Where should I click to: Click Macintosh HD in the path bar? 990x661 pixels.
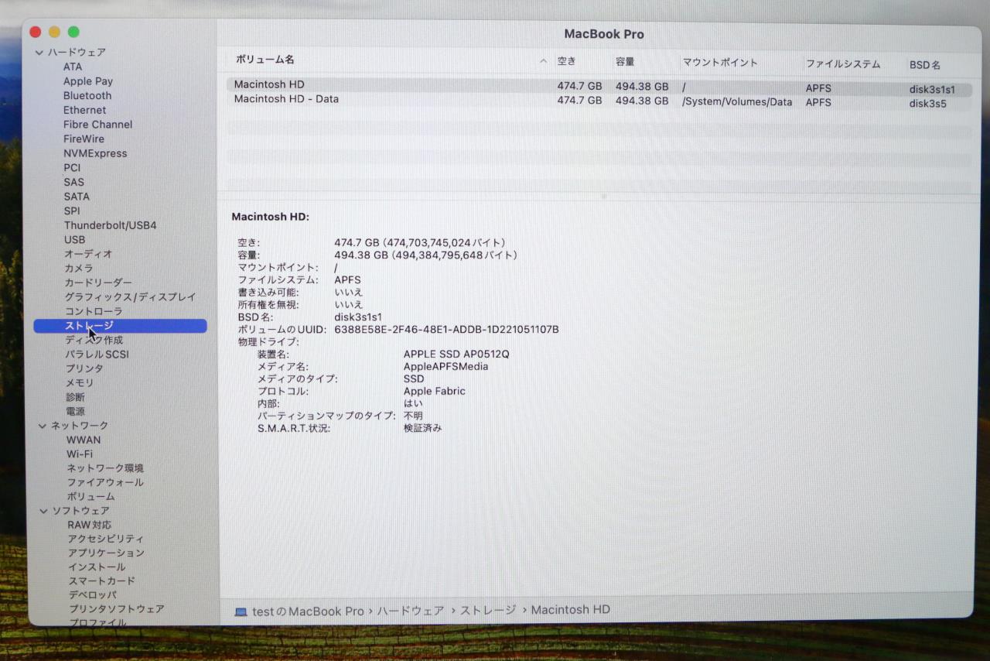(571, 610)
